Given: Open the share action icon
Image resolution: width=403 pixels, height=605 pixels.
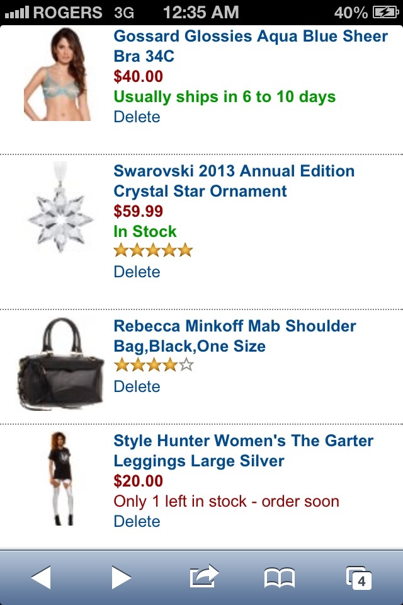Looking at the screenshot, I should [204, 576].
